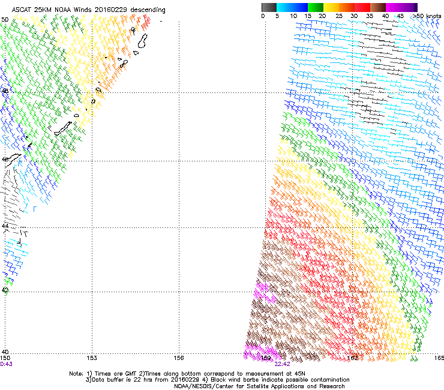Screen dimensions: 444x390
Task: Click the purple "22:42" swath time label
Action: (283, 364)
